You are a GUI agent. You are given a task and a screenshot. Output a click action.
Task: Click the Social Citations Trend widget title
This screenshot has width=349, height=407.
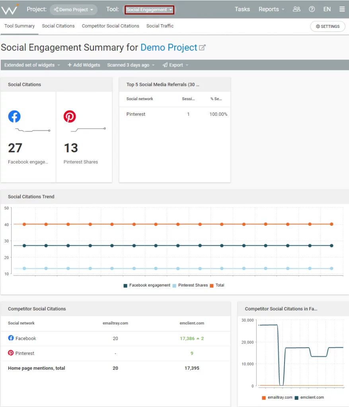(x=31, y=197)
